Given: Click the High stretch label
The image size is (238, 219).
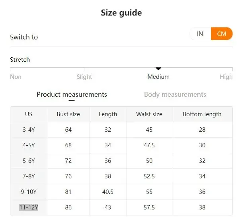Looking at the screenshot, I should 226,77.
